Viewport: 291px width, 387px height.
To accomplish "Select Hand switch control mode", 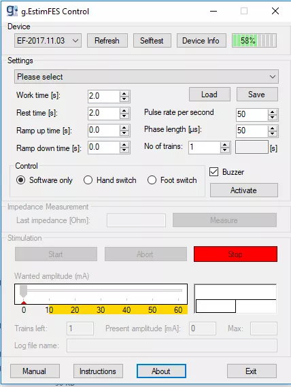I will [x=110, y=180].
